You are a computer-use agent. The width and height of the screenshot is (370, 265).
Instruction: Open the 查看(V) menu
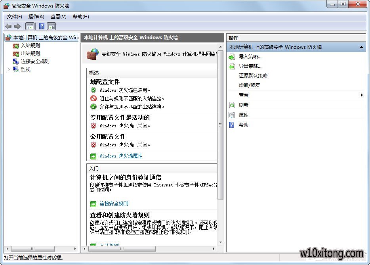[59, 17]
